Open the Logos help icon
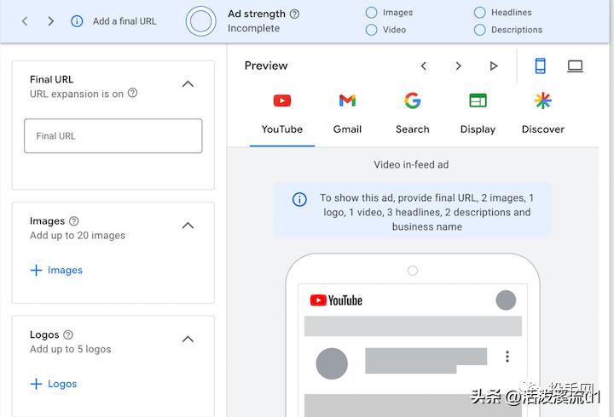614x417 pixels. [68, 335]
